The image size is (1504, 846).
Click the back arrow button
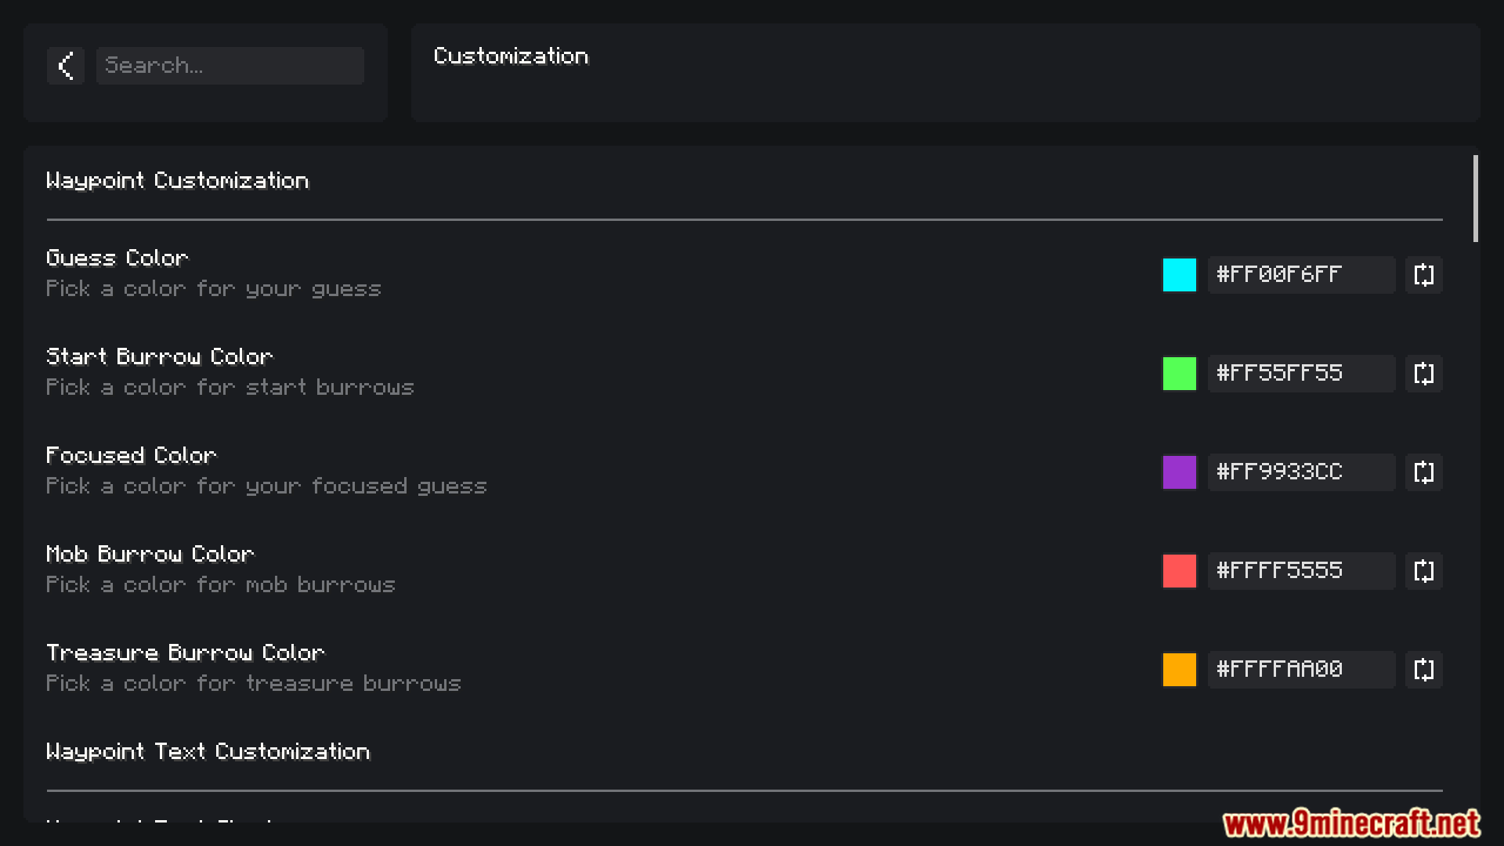[66, 66]
